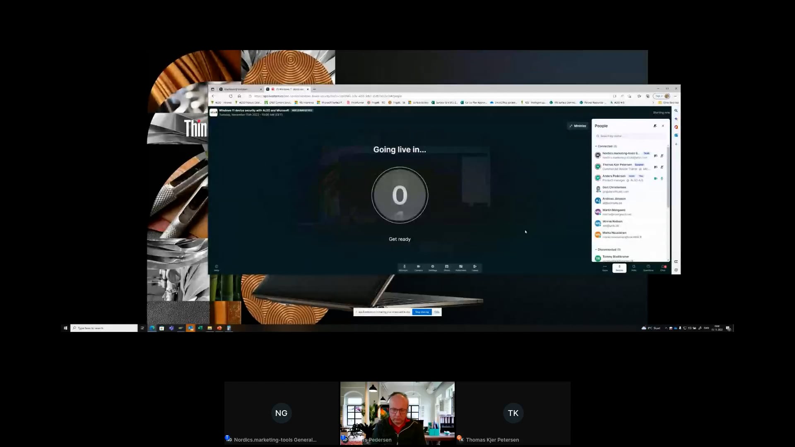Image resolution: width=795 pixels, height=447 pixels.
Task: Collapse the Connected participants section
Action: [x=606, y=146]
